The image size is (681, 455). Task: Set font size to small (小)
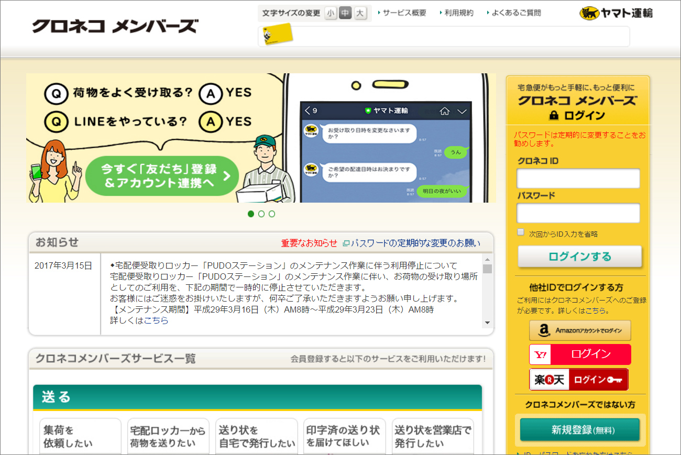(x=331, y=13)
